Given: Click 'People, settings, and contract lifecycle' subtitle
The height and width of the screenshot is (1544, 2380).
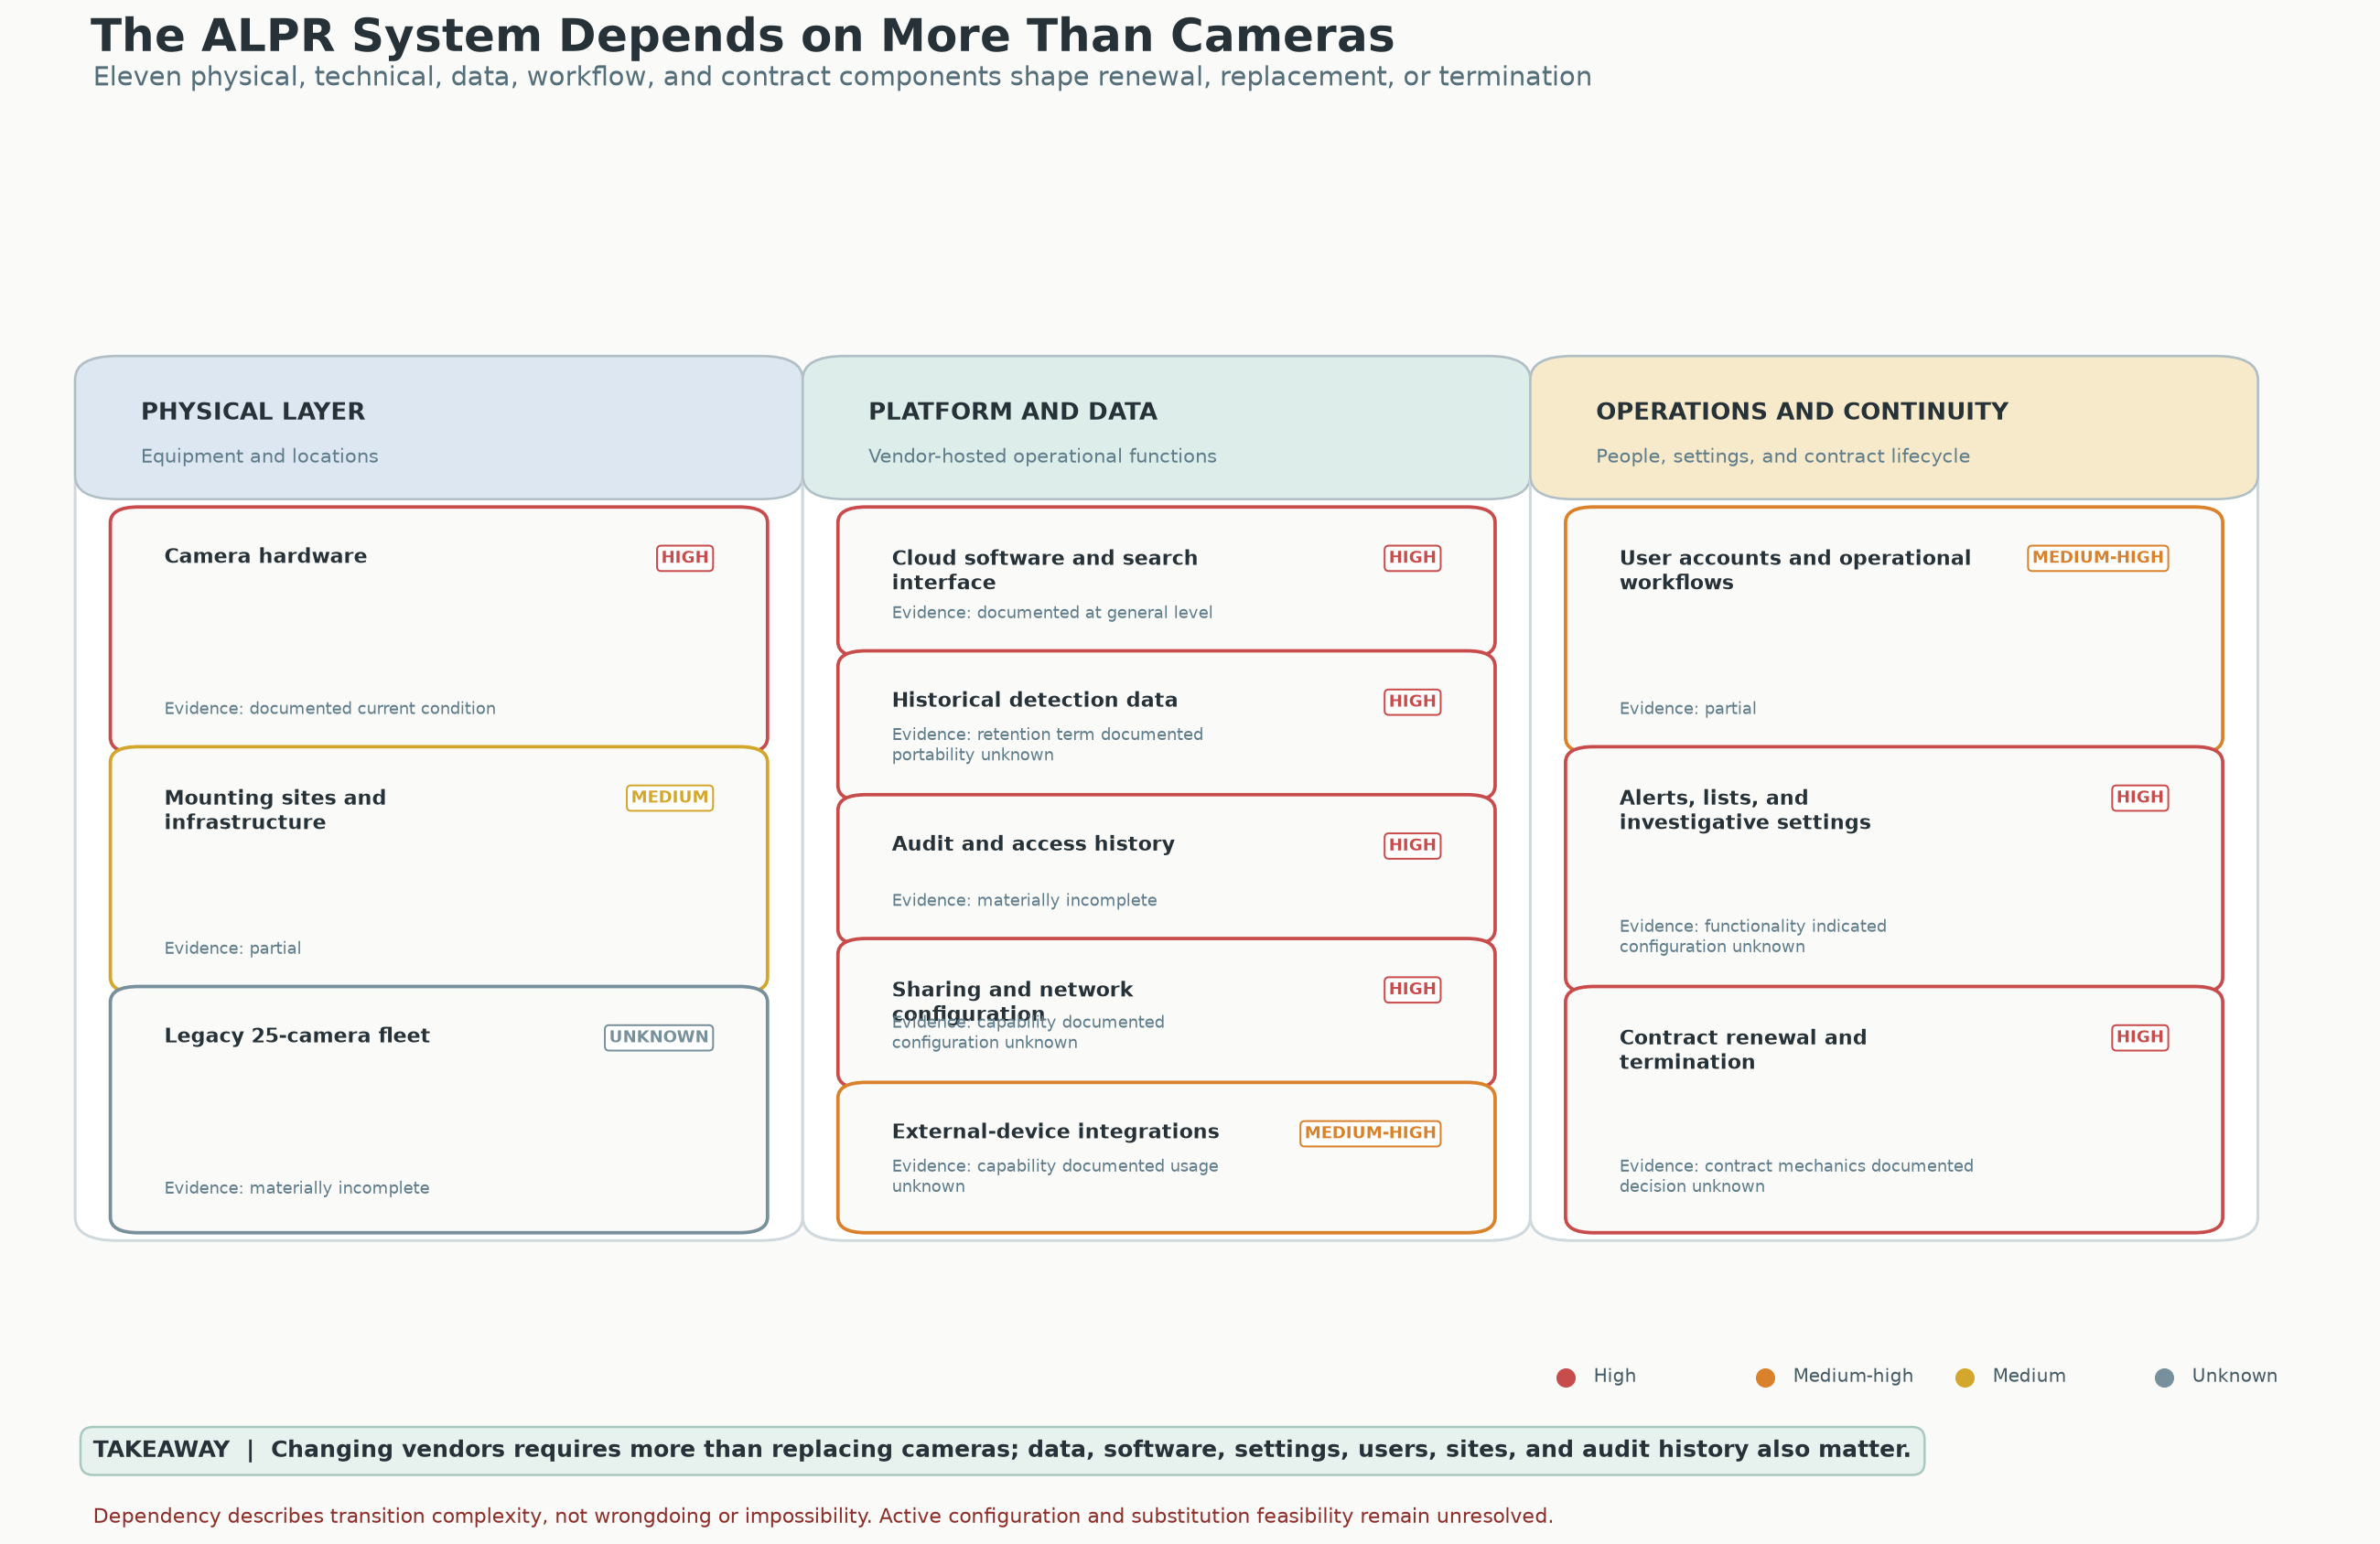Looking at the screenshot, I should [1783, 456].
